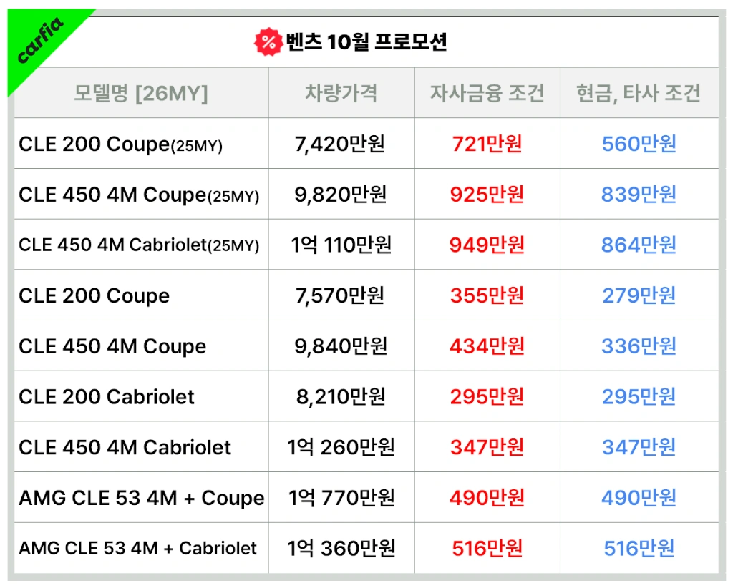The width and height of the screenshot is (733, 588).
Task: Click the green carfia logo corner ribbon
Action: 40,41
